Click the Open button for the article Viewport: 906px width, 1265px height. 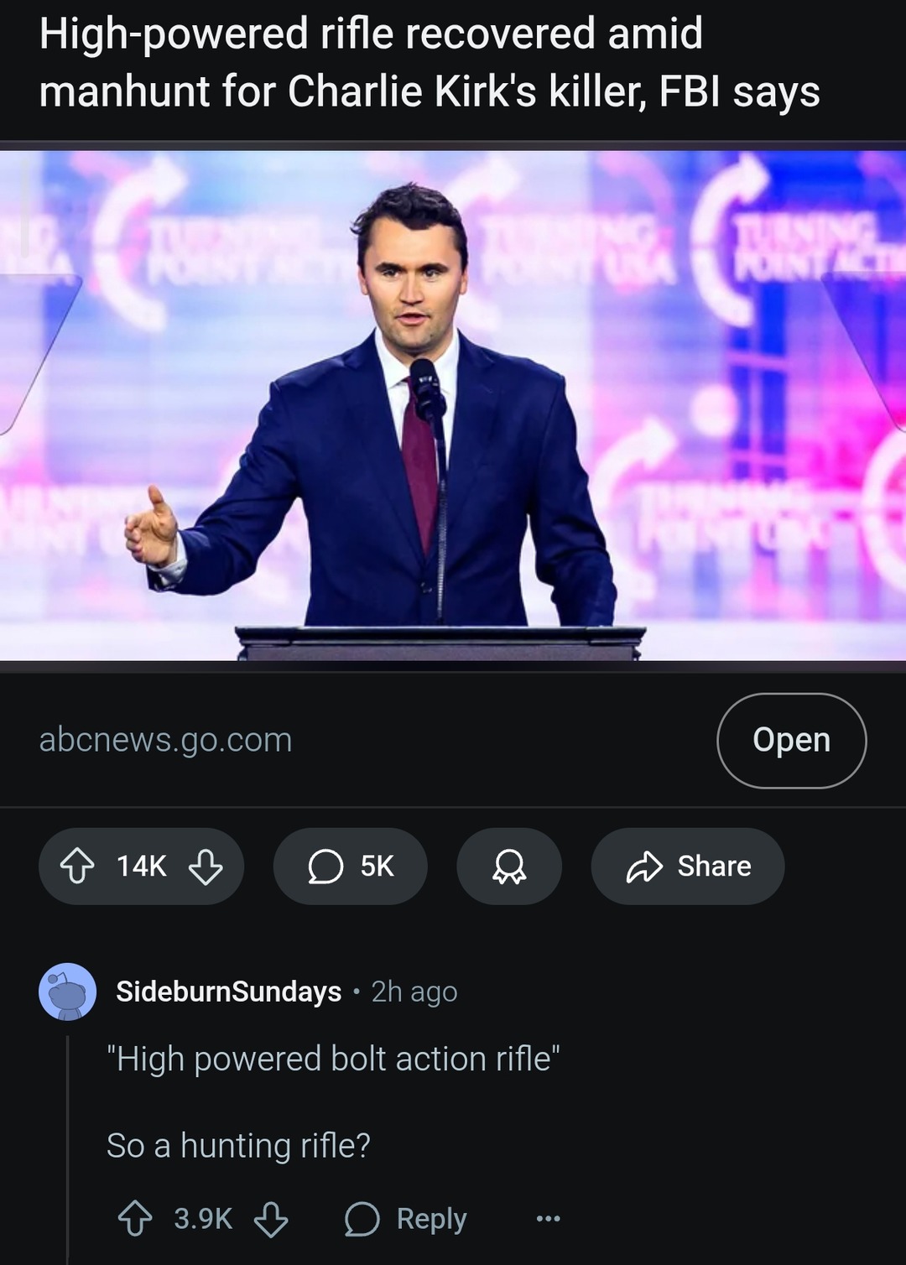click(x=791, y=740)
